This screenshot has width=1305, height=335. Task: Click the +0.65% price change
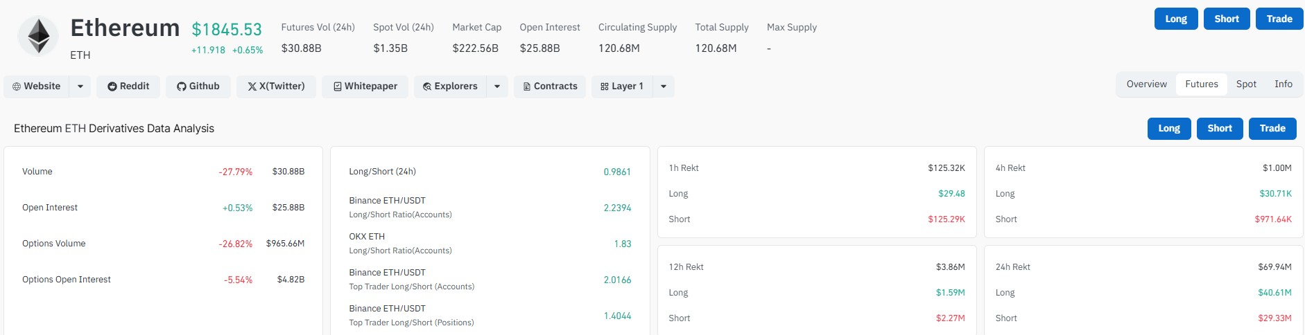(x=248, y=51)
